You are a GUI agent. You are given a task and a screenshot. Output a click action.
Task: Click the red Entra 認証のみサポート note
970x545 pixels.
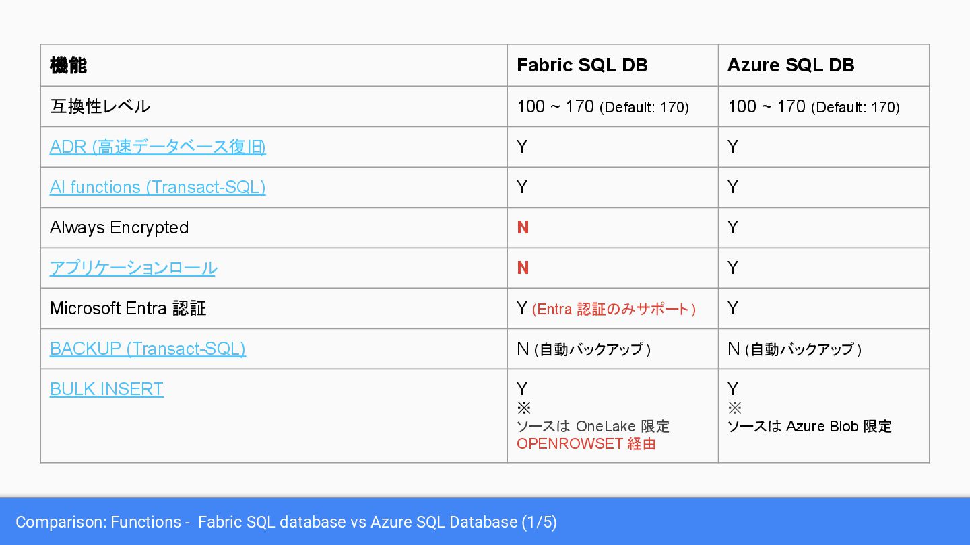tap(614, 309)
